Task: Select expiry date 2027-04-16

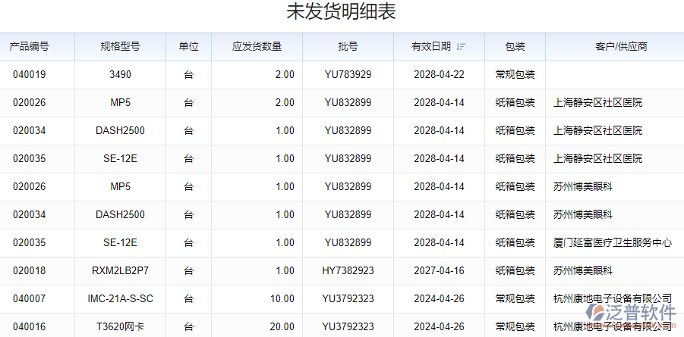Action: (440, 271)
